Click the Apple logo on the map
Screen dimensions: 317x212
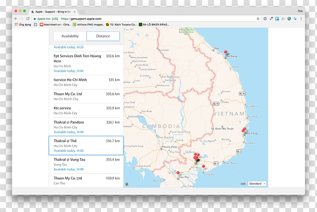tap(127, 184)
